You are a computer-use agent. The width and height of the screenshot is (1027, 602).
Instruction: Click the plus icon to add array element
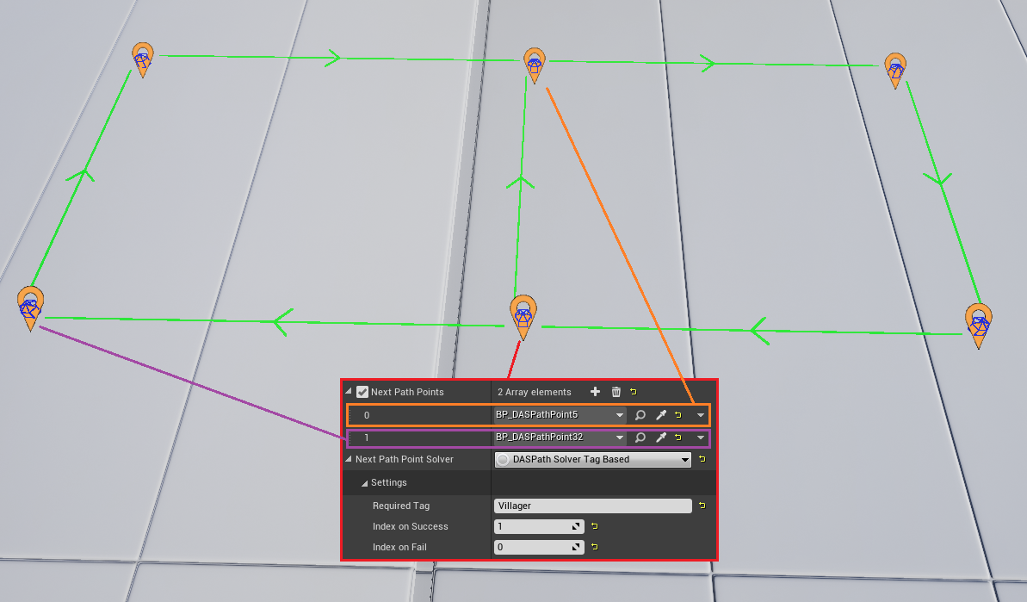click(595, 392)
